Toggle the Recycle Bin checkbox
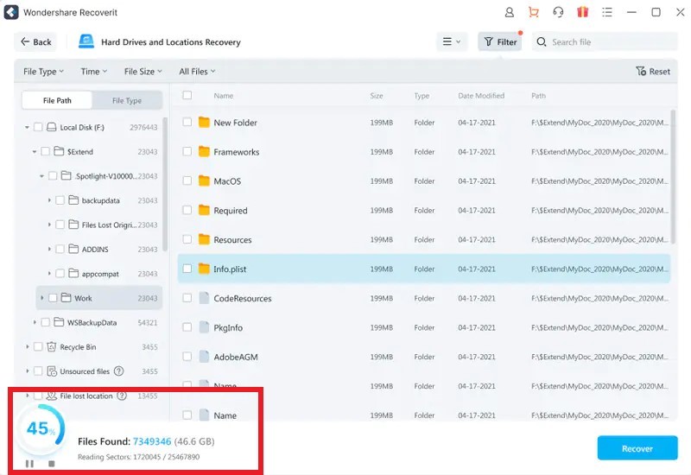The image size is (691, 475). pos(38,347)
